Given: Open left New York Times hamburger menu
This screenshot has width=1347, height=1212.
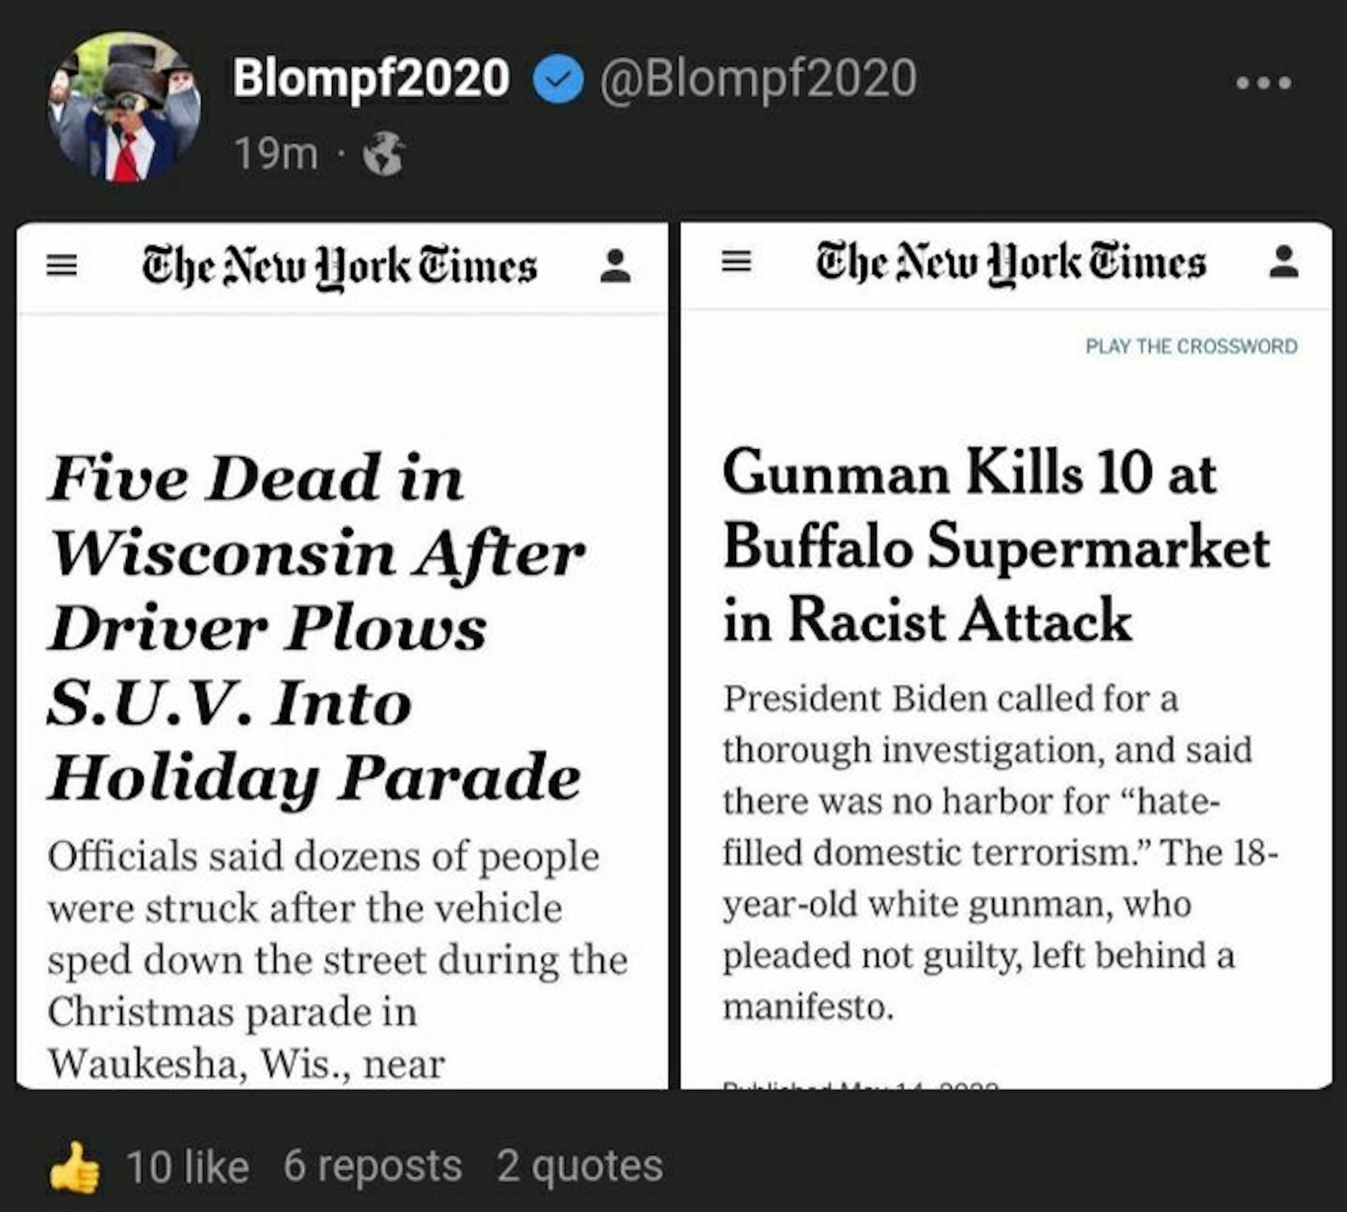Looking at the screenshot, I should tap(61, 267).
